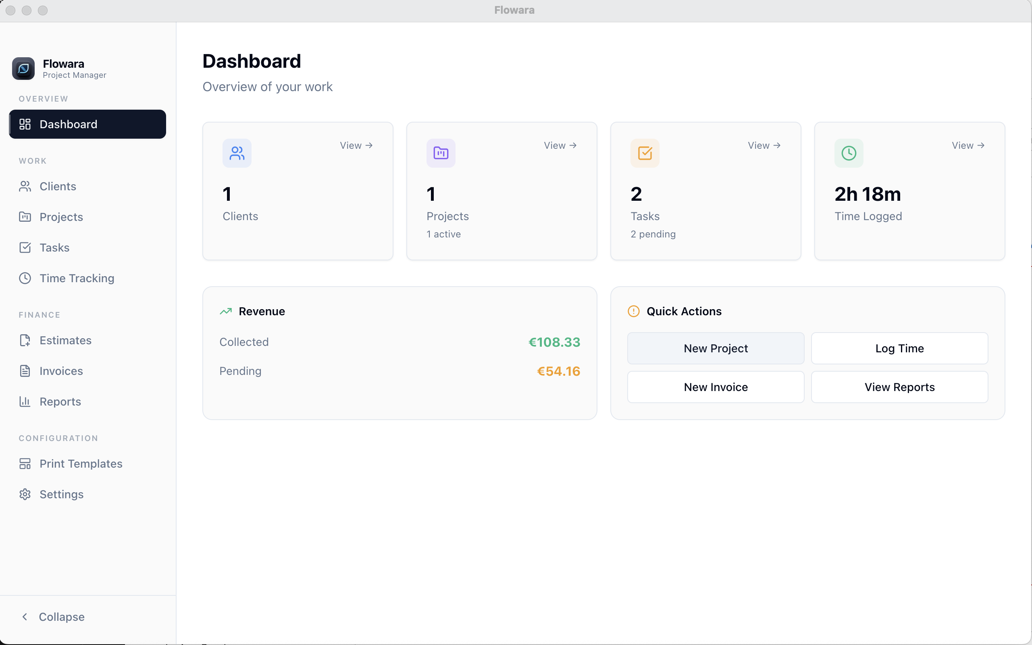Click the green Time Logged clock icon
Image resolution: width=1032 pixels, height=645 pixels.
click(848, 153)
